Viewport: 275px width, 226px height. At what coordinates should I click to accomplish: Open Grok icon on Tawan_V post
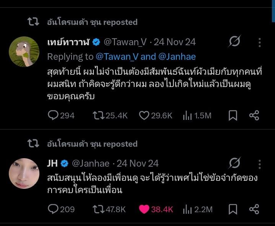(x=234, y=42)
